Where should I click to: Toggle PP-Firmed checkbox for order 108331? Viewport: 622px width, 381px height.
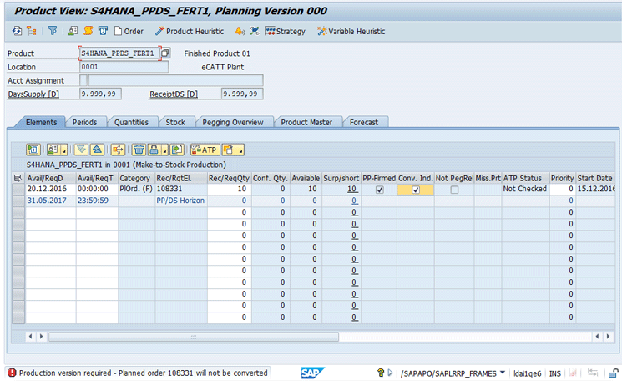[x=380, y=190]
